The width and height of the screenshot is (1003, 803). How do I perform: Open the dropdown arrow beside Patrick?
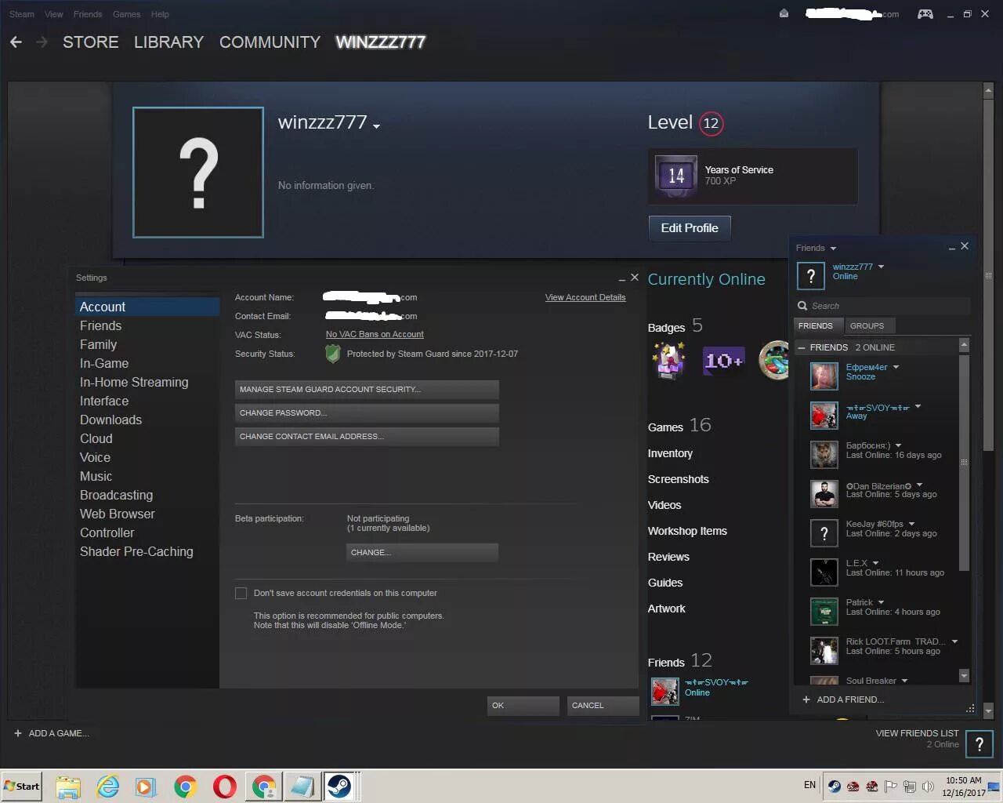pos(881,602)
